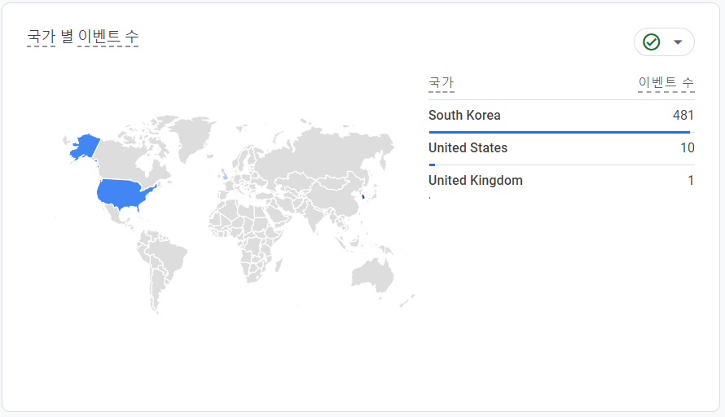Click Australia on the world map
This screenshot has height=417, width=725.
point(372,275)
